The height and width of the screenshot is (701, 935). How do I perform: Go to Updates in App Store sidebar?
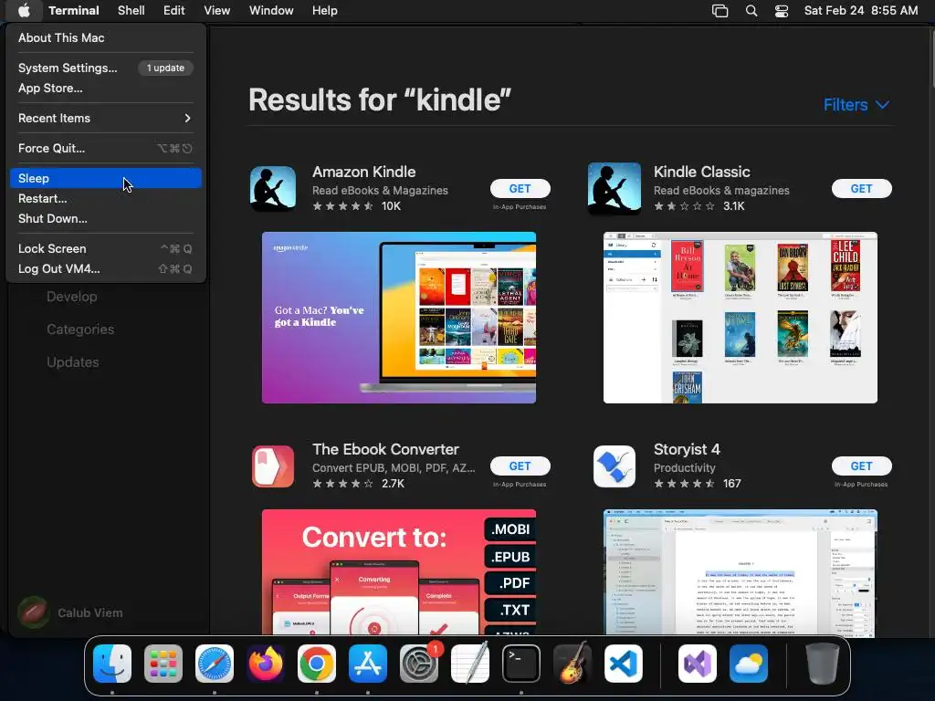click(73, 361)
